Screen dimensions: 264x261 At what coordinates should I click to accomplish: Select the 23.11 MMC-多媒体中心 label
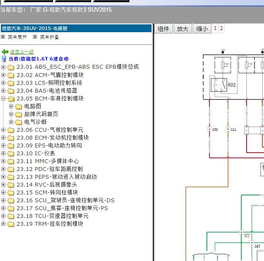(x=48, y=161)
